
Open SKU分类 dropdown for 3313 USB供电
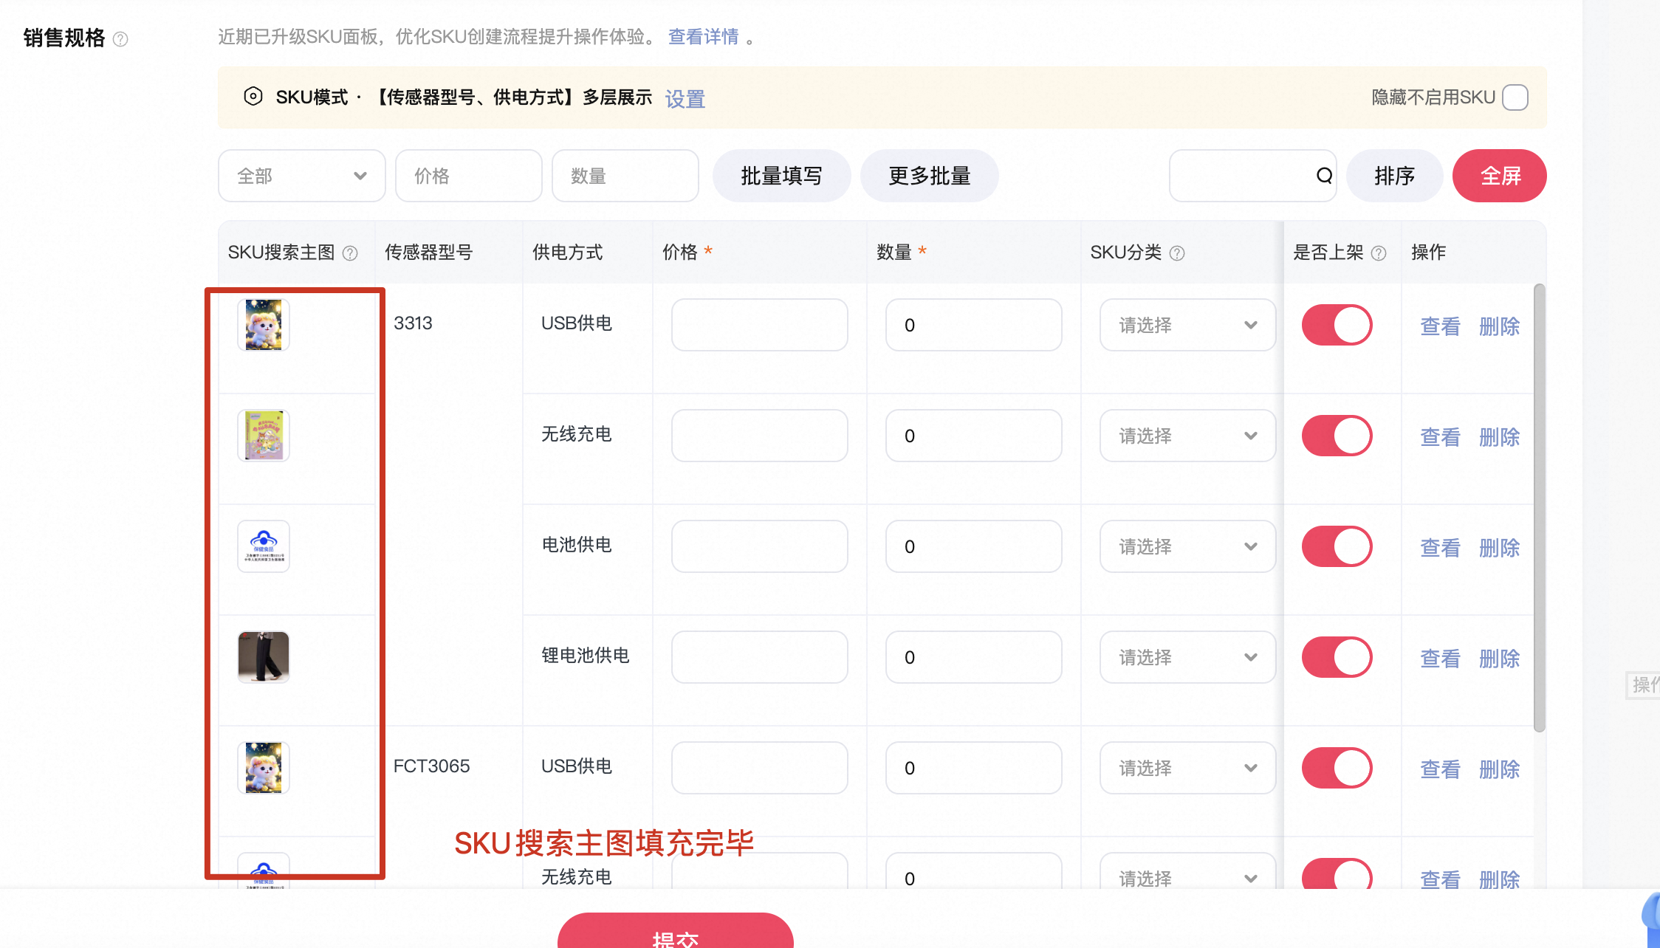pyautogui.click(x=1187, y=325)
